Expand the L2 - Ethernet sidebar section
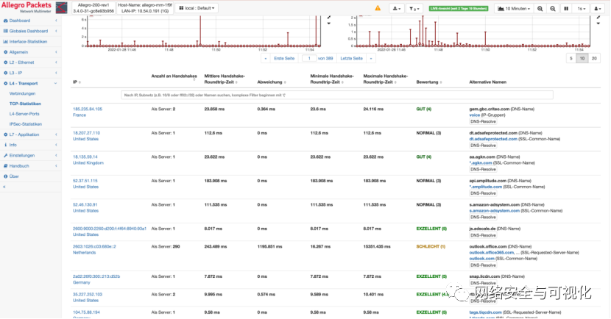Image resolution: width=611 pixels, height=319 pixels. click(21, 62)
